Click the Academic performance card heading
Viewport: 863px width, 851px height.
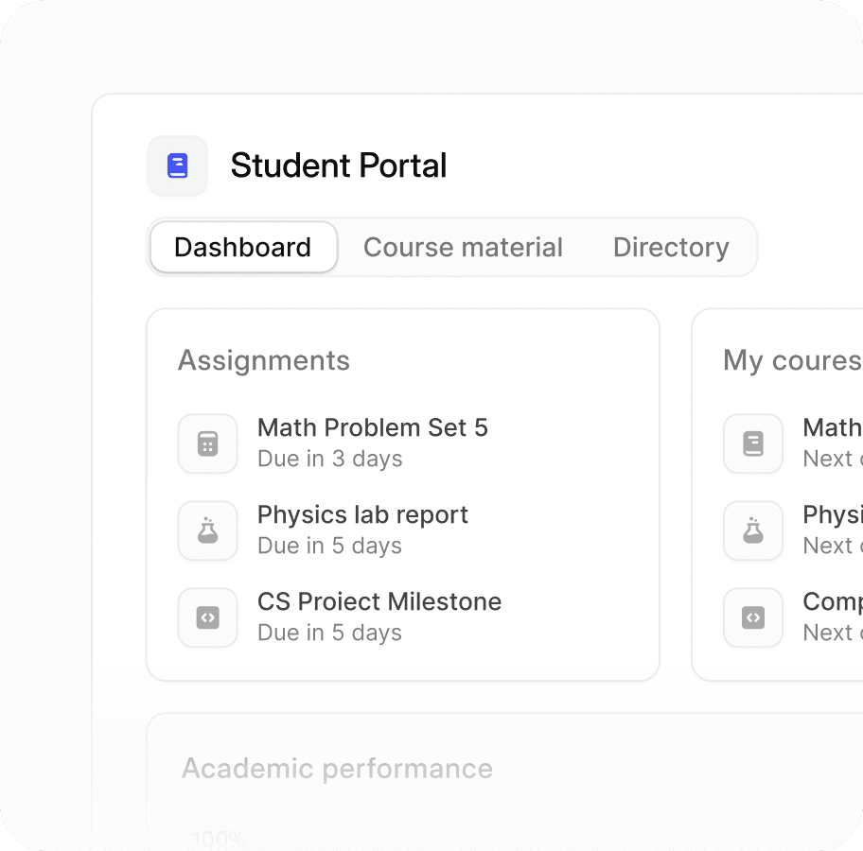coord(337,769)
